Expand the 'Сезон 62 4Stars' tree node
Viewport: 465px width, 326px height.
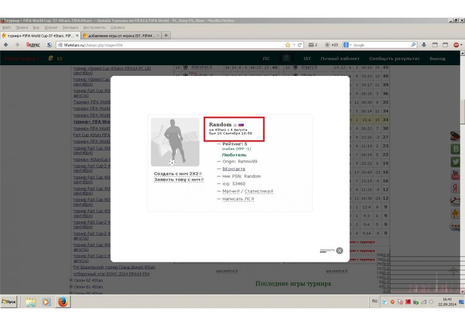[x=71, y=280]
